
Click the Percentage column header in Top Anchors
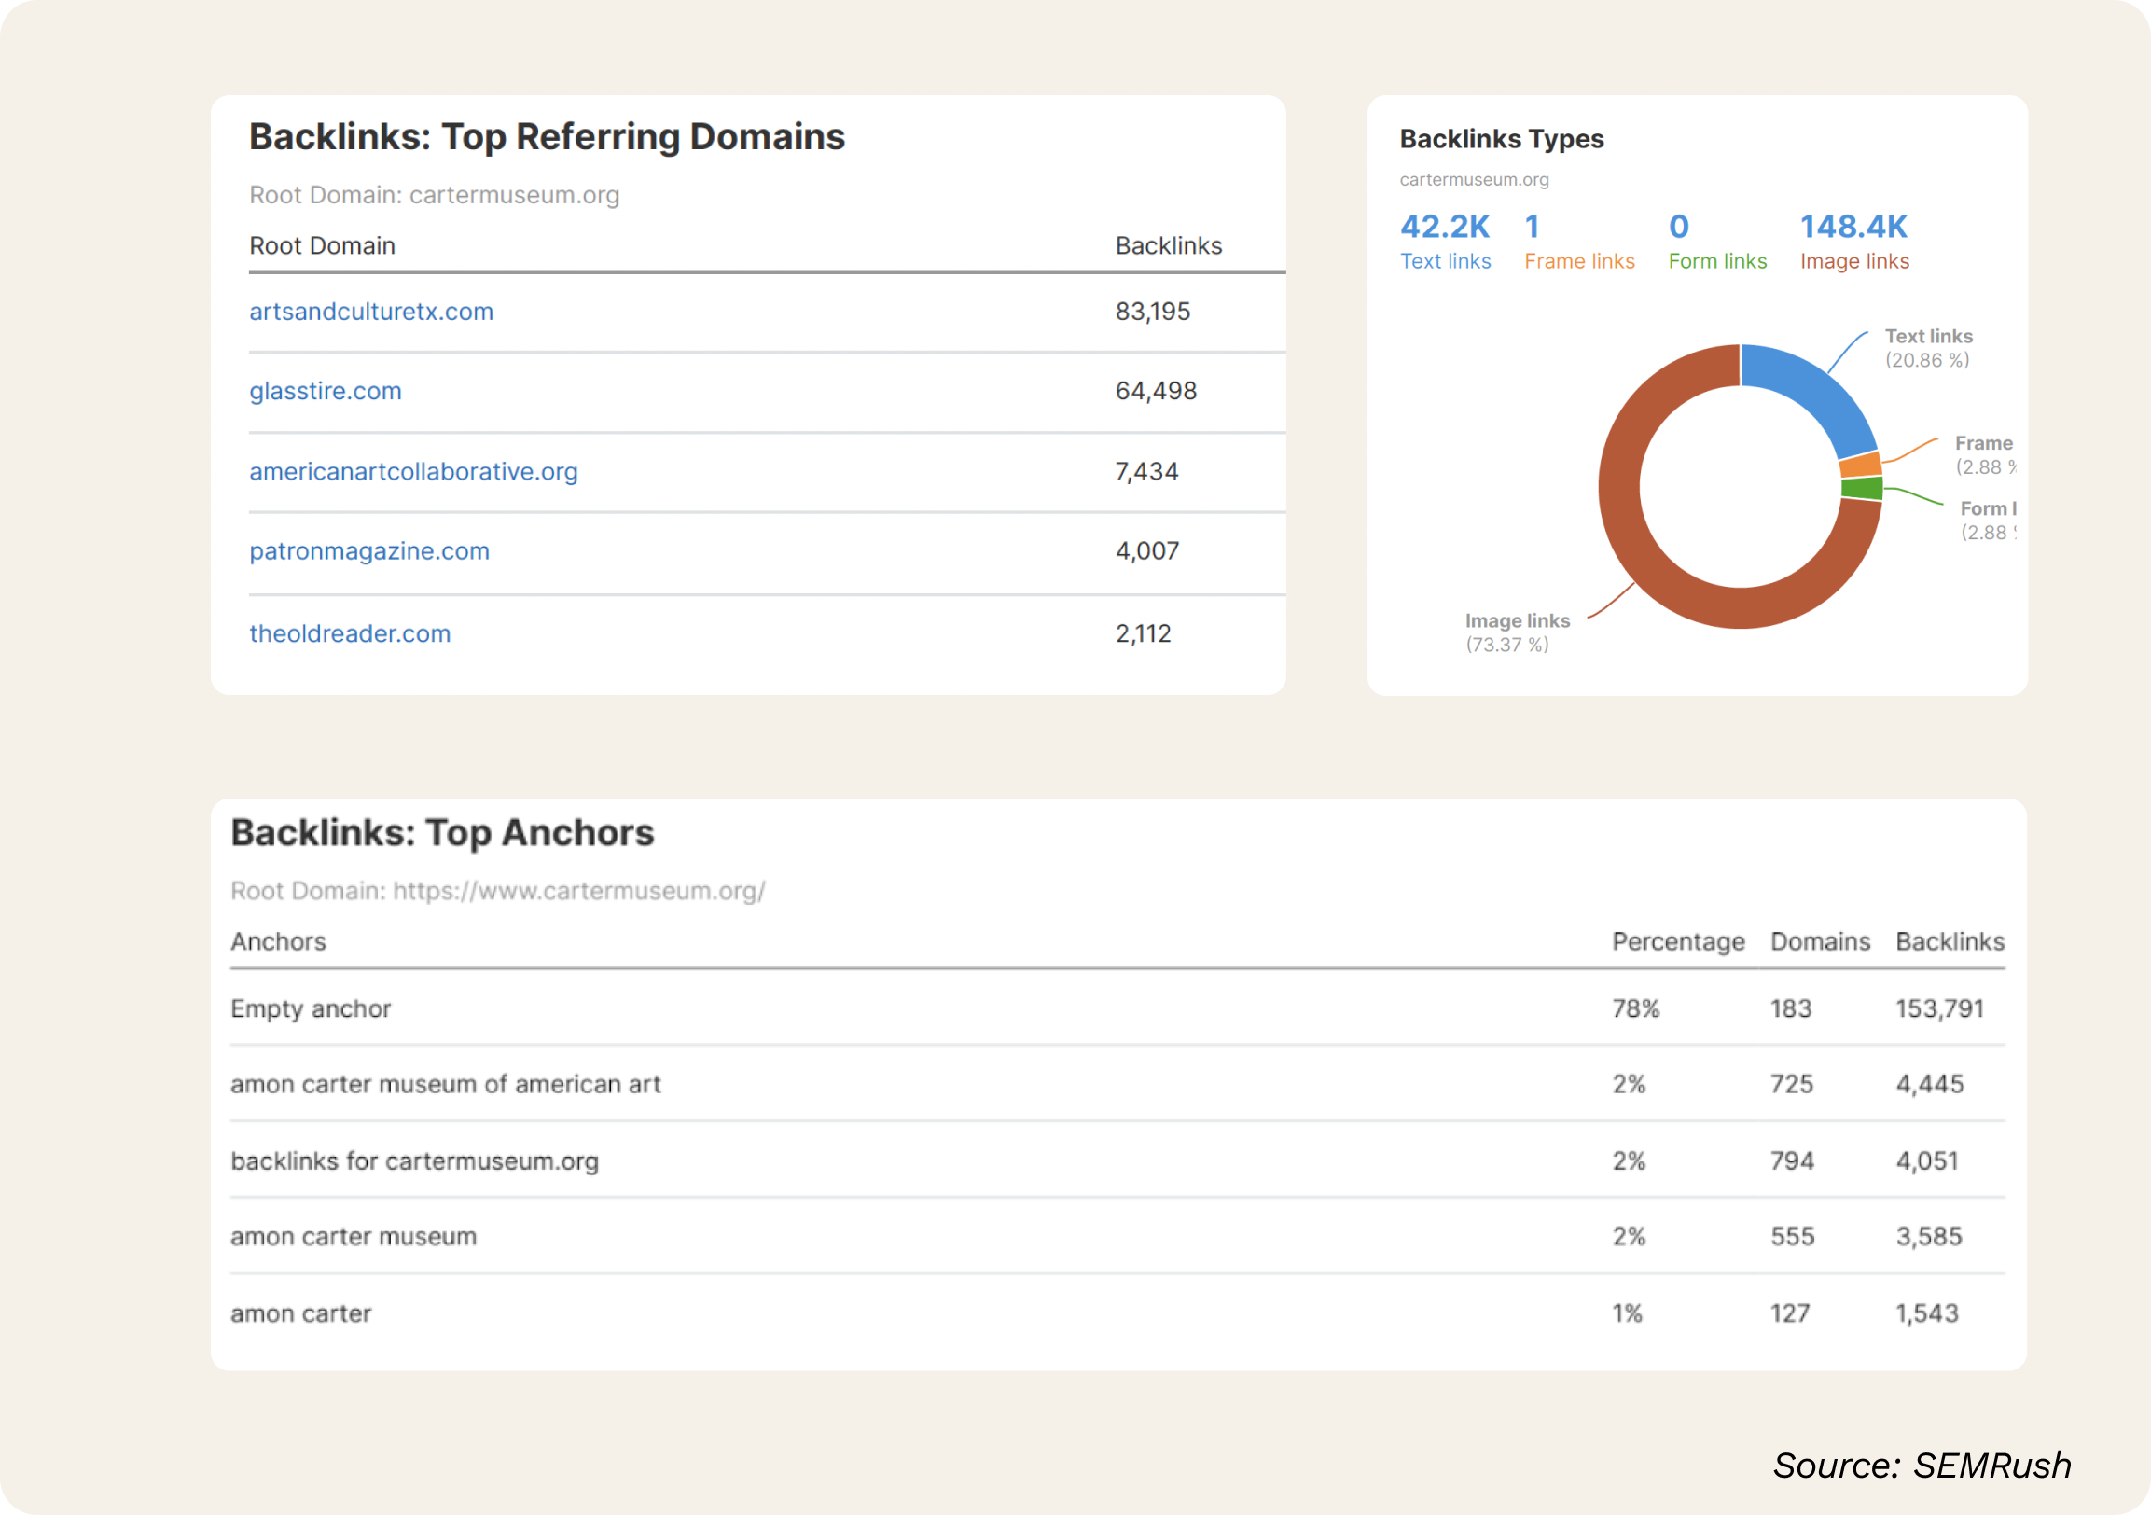click(1677, 941)
